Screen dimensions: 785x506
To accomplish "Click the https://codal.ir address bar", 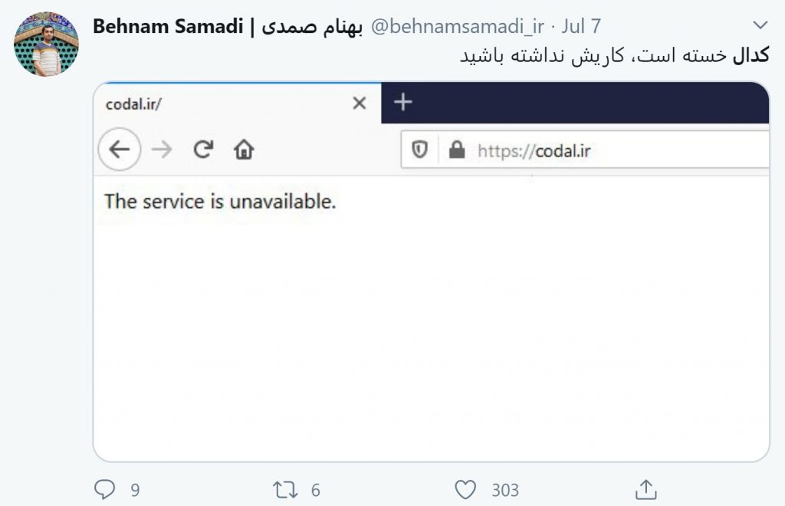I will click(x=585, y=149).
